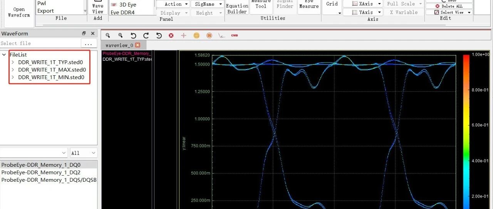The height and width of the screenshot is (209, 493).
Task: Select Export in the File list
Action: click(x=45, y=11)
